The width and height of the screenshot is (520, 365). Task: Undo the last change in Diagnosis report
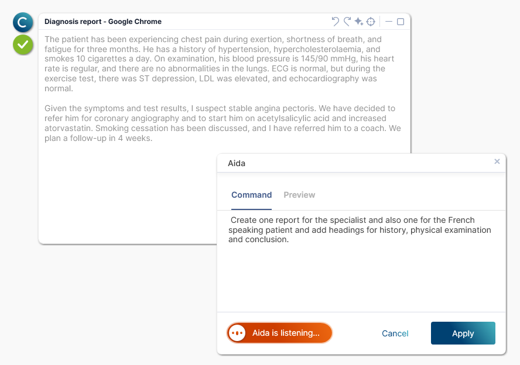[x=336, y=22]
